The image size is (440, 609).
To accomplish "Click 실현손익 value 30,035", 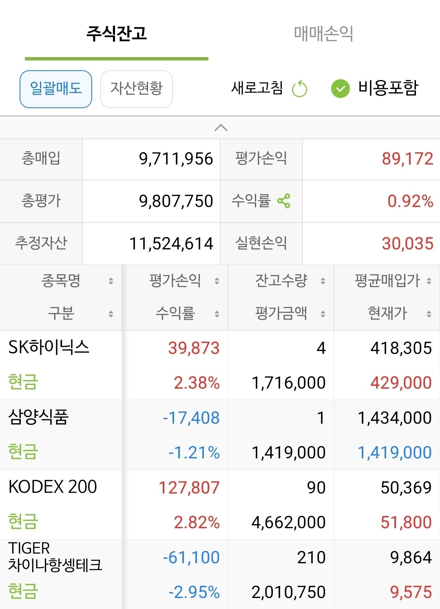I will pos(407,244).
